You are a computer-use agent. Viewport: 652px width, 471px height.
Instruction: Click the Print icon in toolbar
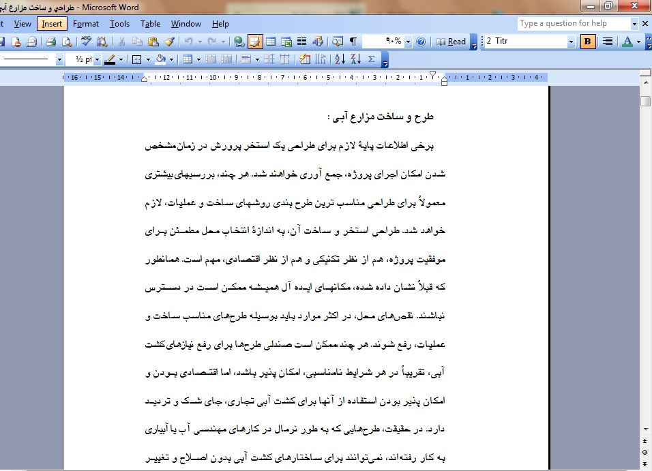coord(50,42)
